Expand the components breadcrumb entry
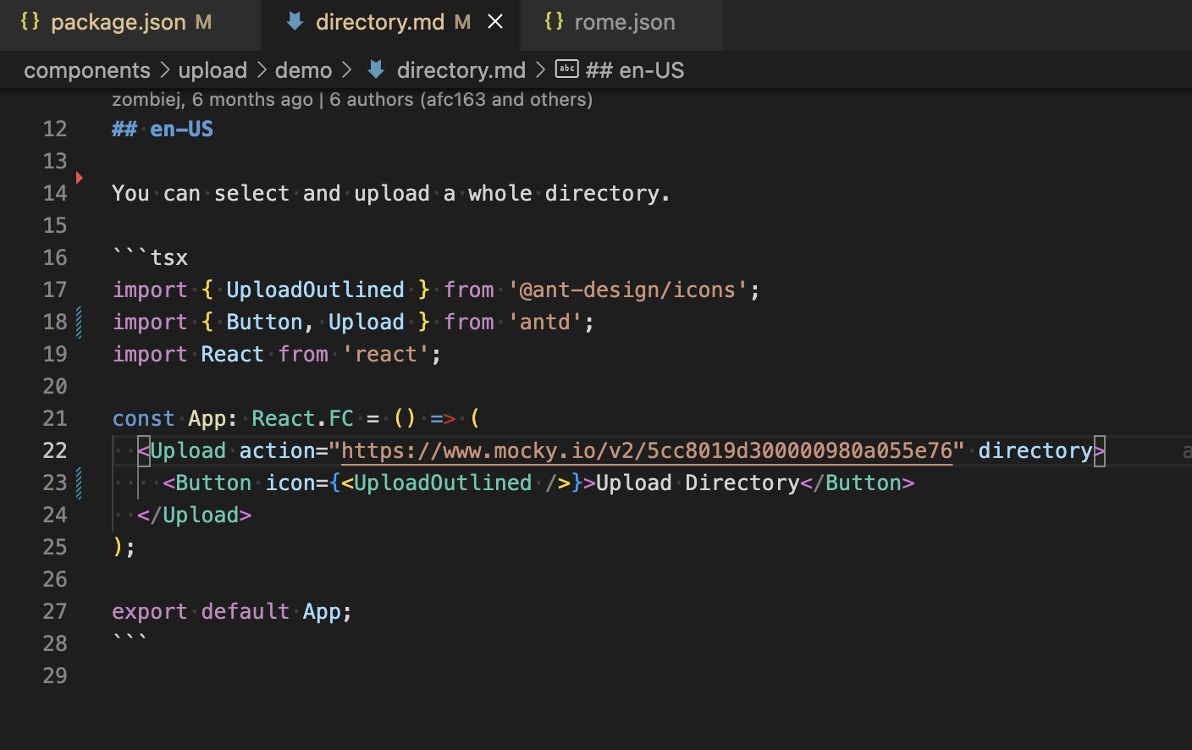 (87, 69)
